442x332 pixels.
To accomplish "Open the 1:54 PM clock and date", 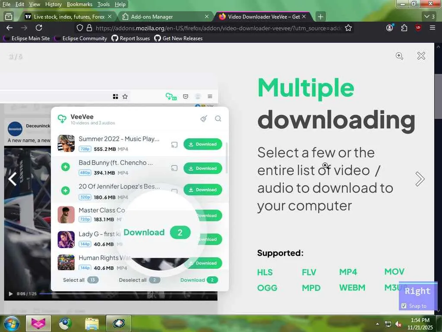I will pyautogui.click(x=420, y=324).
